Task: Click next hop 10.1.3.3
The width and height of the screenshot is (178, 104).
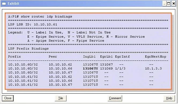Action: (153, 69)
